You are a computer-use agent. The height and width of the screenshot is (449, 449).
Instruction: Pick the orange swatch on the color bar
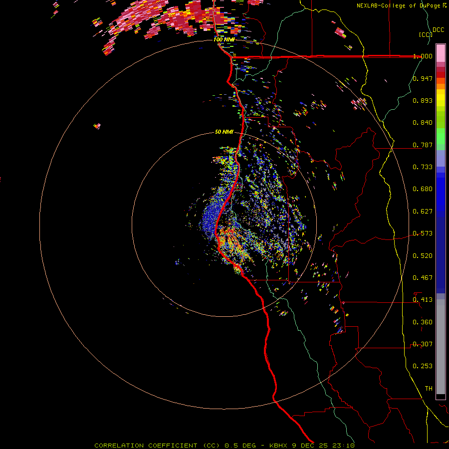click(441, 86)
